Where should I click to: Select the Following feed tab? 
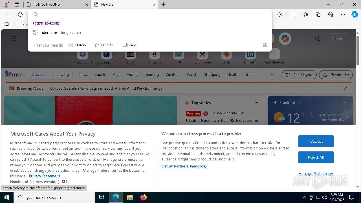[60, 74]
